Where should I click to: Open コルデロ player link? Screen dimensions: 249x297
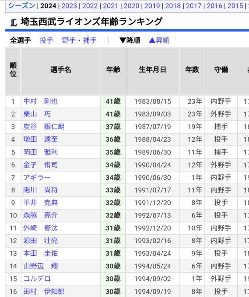(x=37, y=279)
